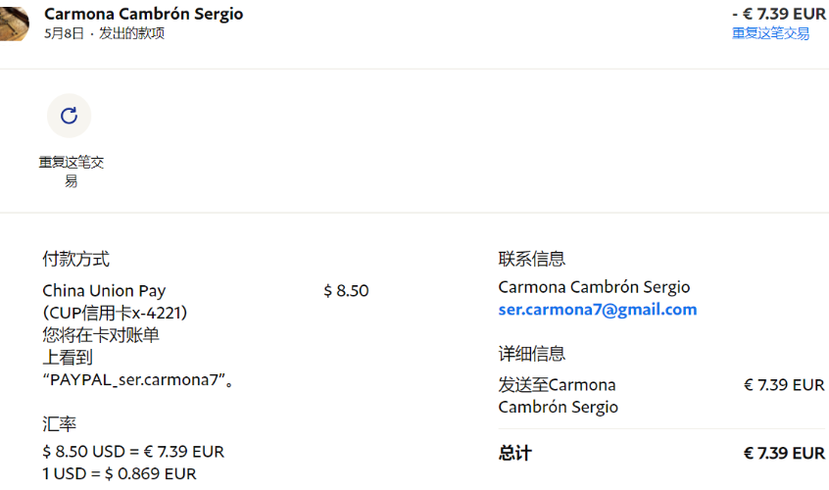Click the 详细信息 section heading
Image resolution: width=829 pixels, height=490 pixels.
click(x=531, y=354)
